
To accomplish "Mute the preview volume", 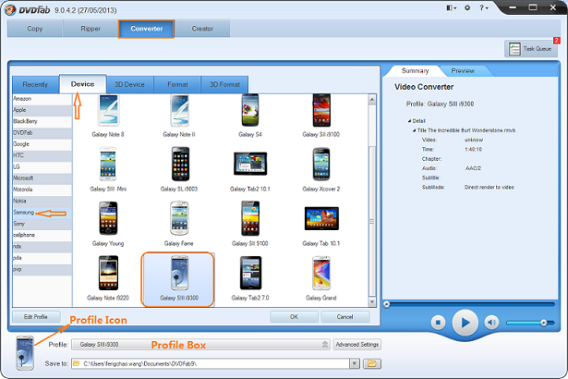I will 491,322.
